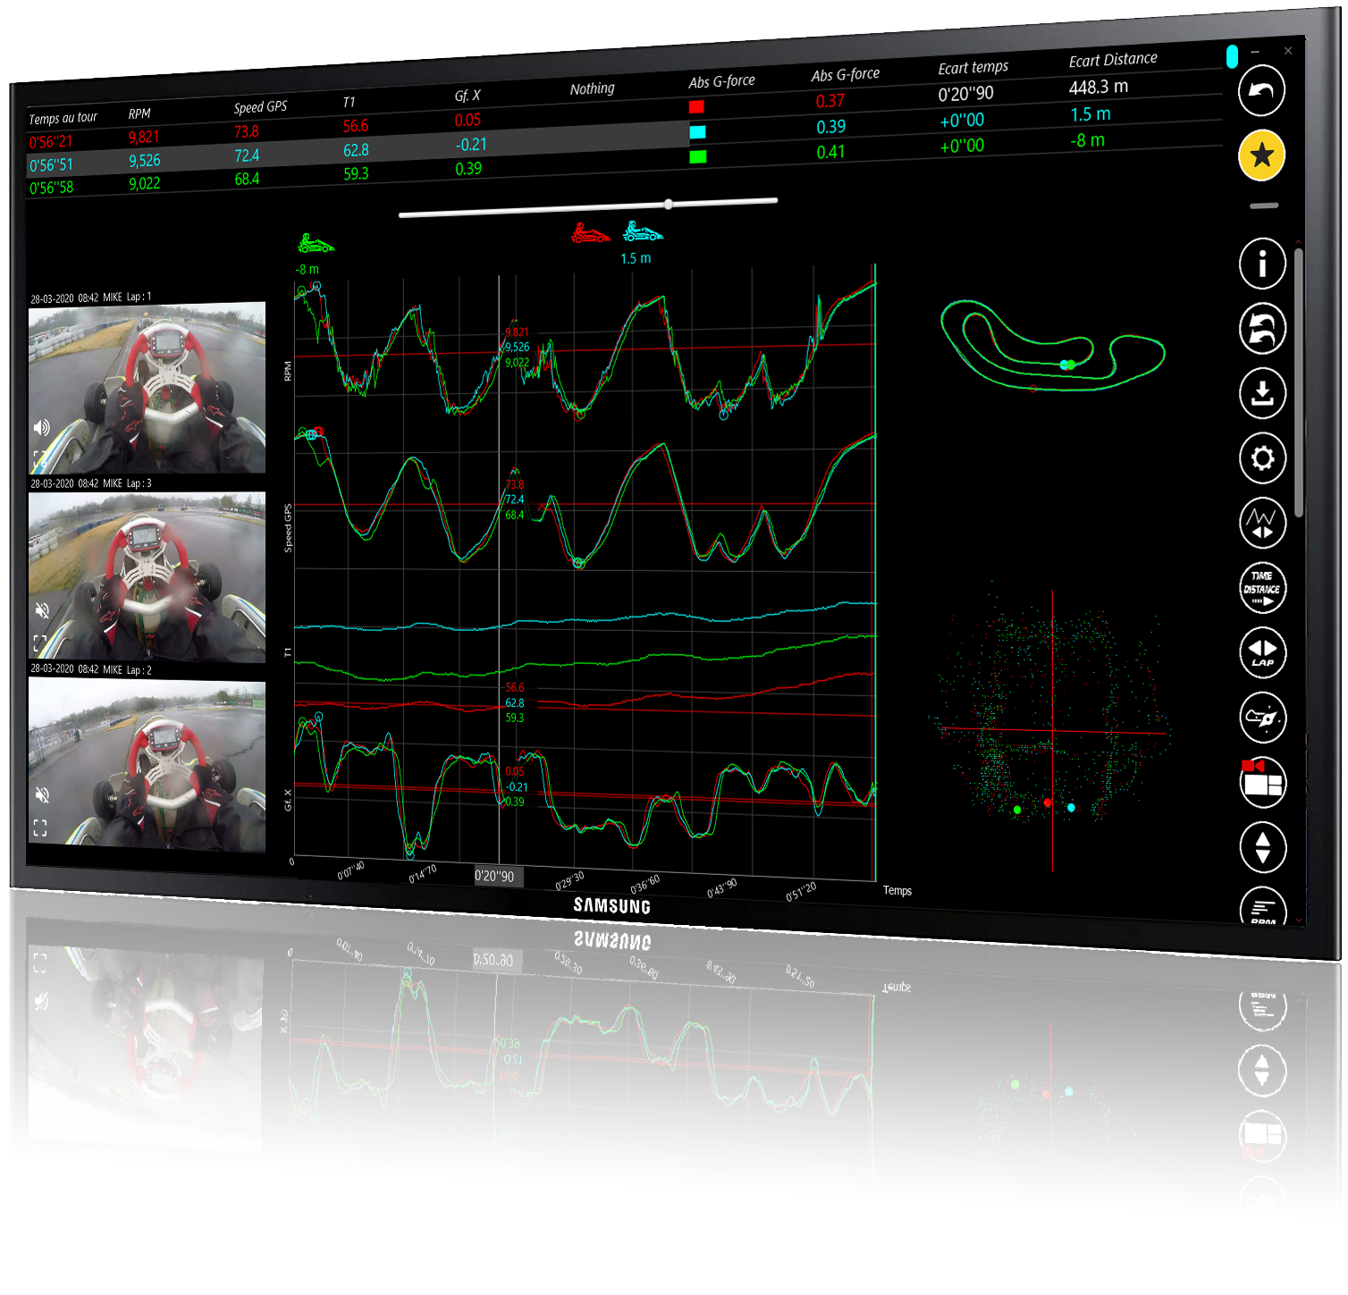Click the yellow favorites star button
1348x1295 pixels.
1261,156
